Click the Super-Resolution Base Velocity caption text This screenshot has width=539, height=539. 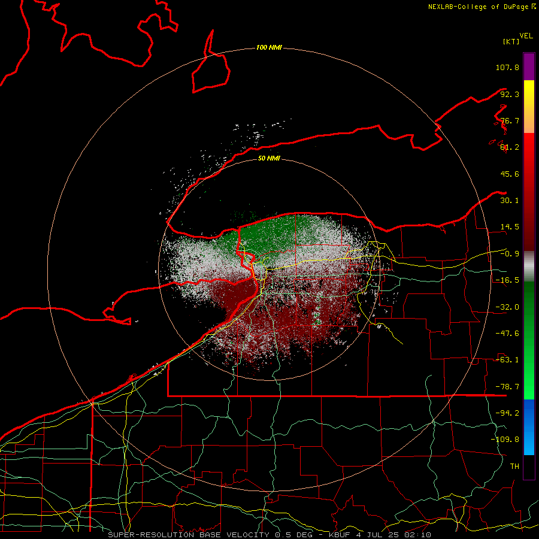coord(269,535)
